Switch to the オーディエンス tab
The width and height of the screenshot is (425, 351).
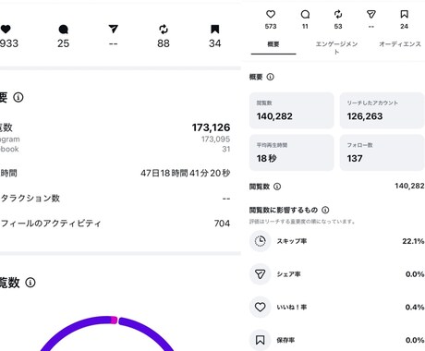pos(400,44)
